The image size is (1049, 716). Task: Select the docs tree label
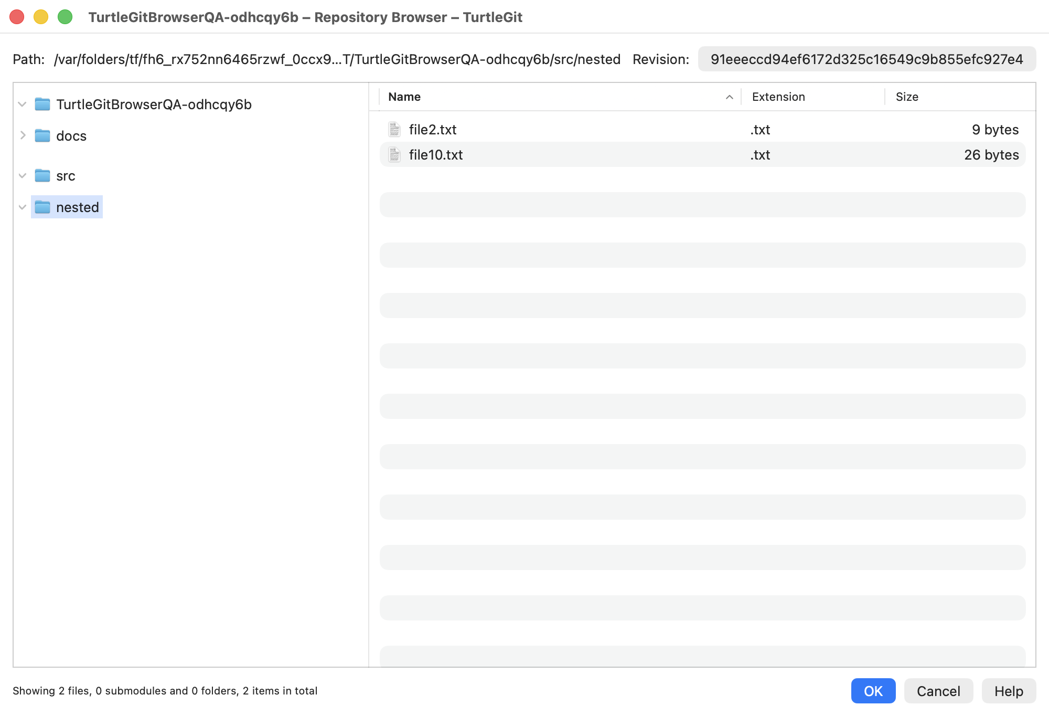point(71,136)
